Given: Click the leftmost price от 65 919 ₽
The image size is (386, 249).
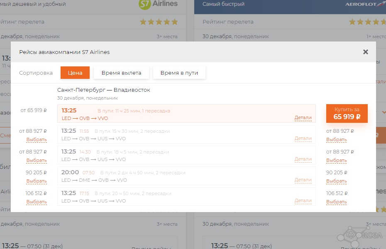Looking at the screenshot, I should point(34,110).
